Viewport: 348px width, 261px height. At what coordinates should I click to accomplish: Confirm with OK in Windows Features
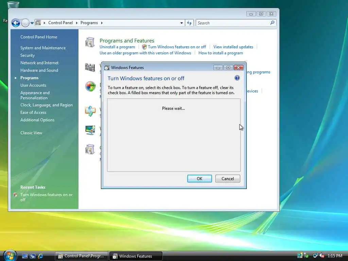[199, 179]
